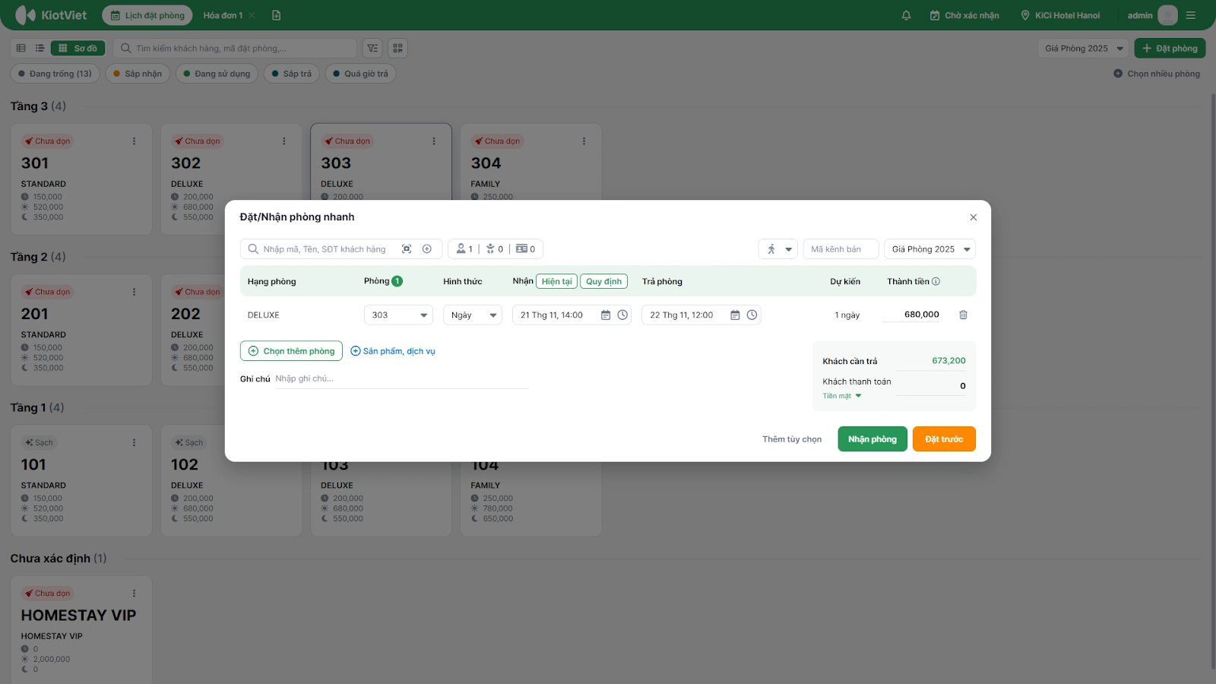Toggle the Hiện tại check-in option
This screenshot has height=684, width=1216.
[x=556, y=281]
